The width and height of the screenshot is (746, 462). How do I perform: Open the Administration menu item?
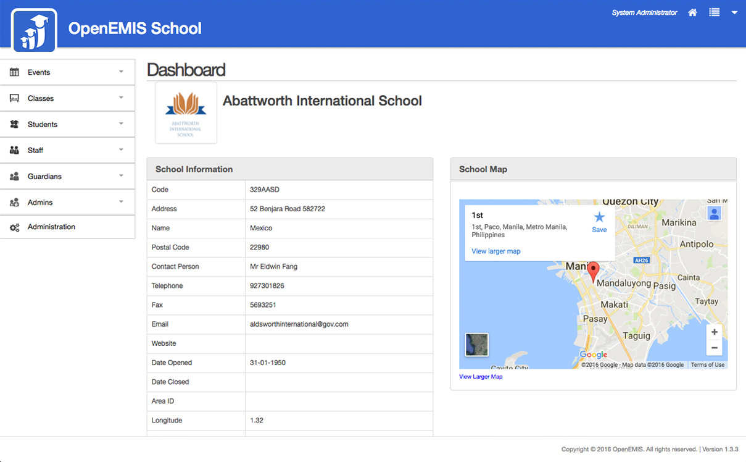(x=51, y=227)
